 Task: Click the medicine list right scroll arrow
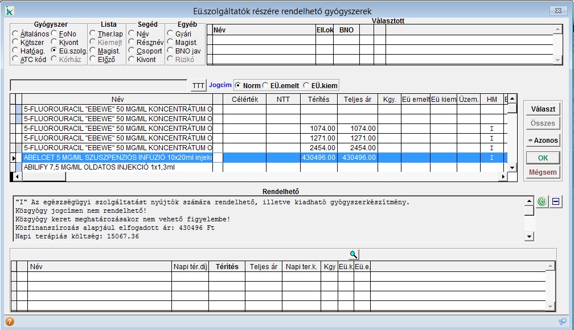[x=503, y=177]
